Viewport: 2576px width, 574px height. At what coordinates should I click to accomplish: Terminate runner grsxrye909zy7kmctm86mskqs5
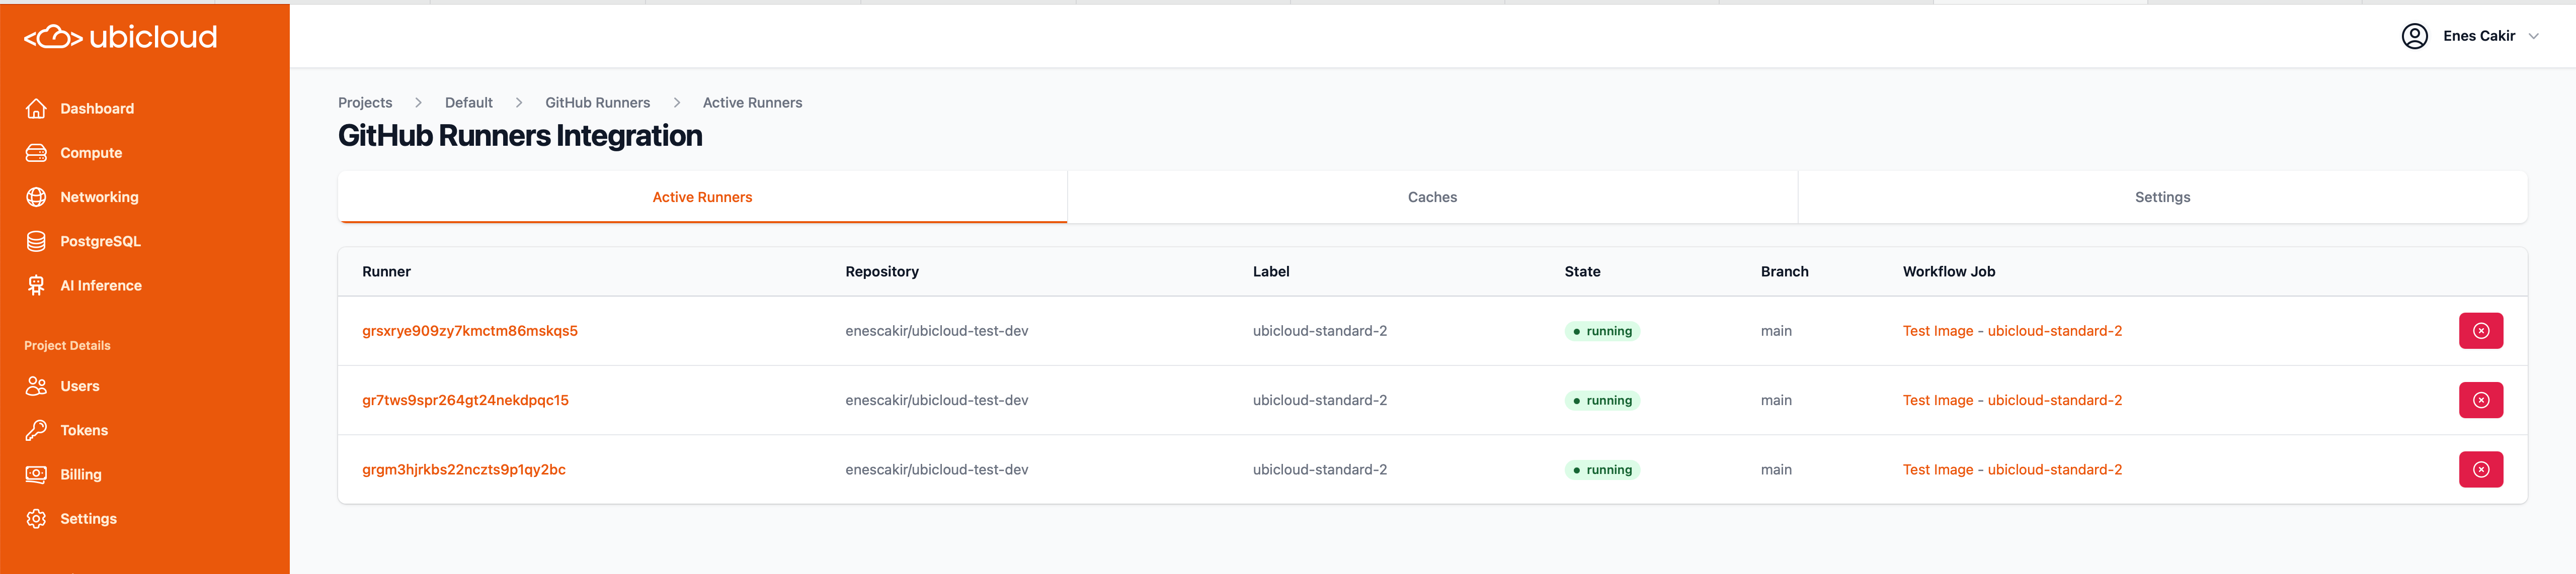point(2480,330)
